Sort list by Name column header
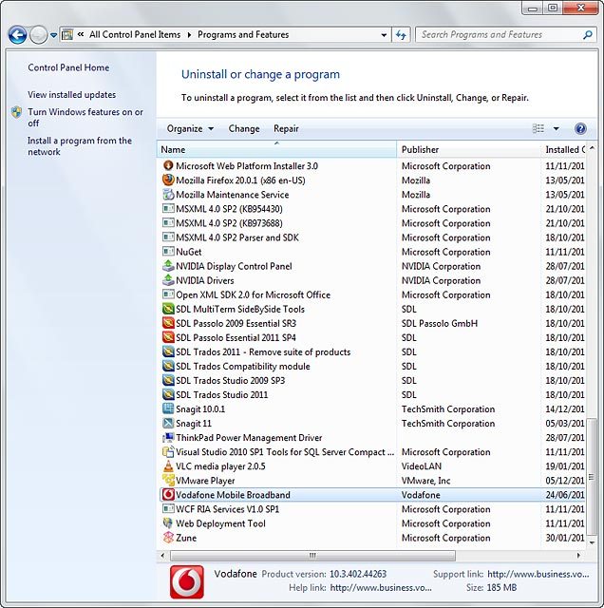Screen dimensions: 604x608 pos(276,149)
